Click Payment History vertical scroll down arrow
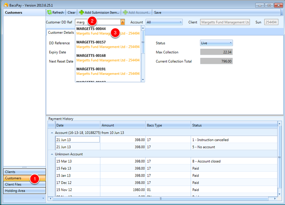 pos(279,194)
